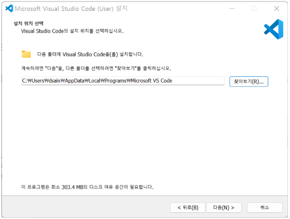Click the '설치 위치 선택' heading

click(28, 23)
